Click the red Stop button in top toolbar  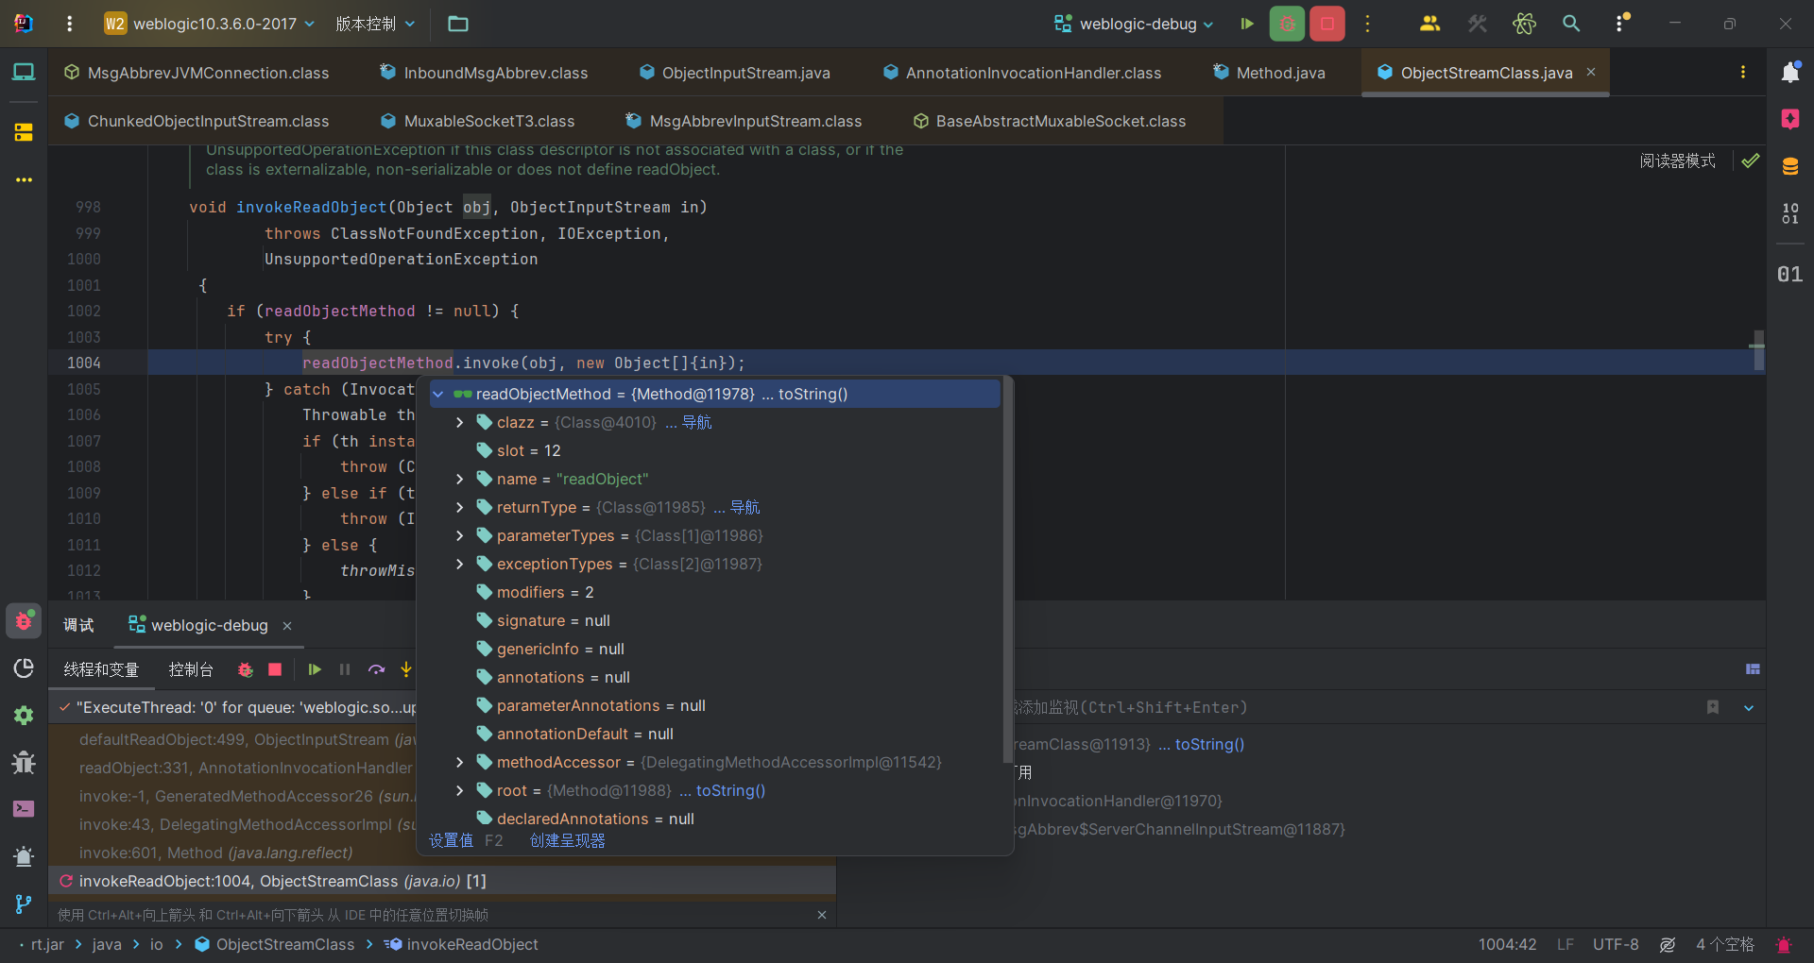pos(1327,24)
